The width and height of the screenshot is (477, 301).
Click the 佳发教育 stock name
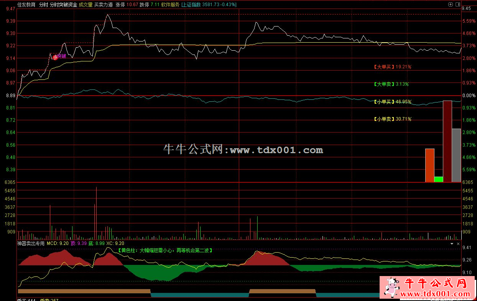[26, 5]
